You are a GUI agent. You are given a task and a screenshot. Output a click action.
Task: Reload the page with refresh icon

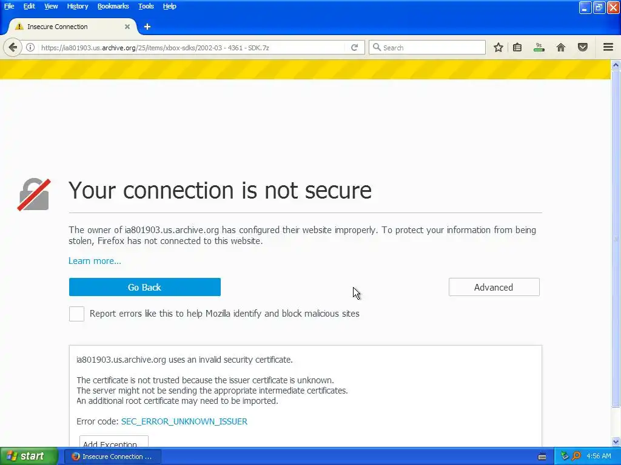tap(354, 47)
